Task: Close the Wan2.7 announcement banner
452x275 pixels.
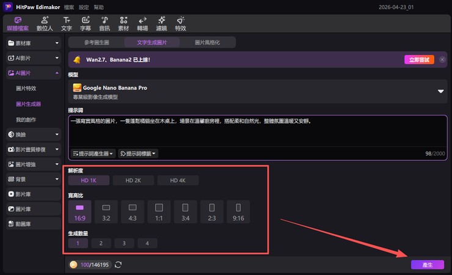Action: (442, 60)
